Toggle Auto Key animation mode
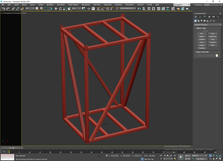The image size is (223, 161). pyautogui.click(x=187, y=156)
